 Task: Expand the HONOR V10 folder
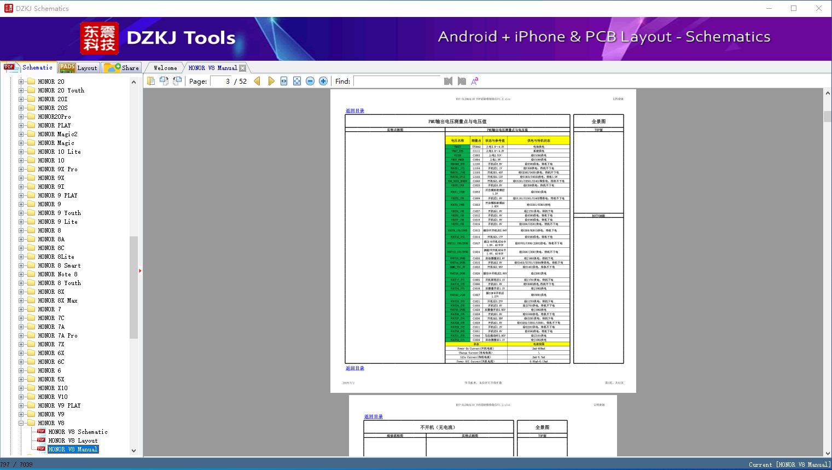pos(21,397)
